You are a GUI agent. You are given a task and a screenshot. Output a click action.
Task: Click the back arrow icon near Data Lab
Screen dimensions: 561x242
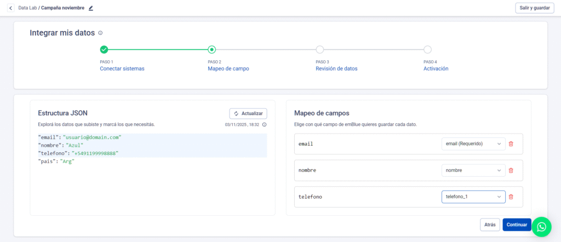coord(10,8)
